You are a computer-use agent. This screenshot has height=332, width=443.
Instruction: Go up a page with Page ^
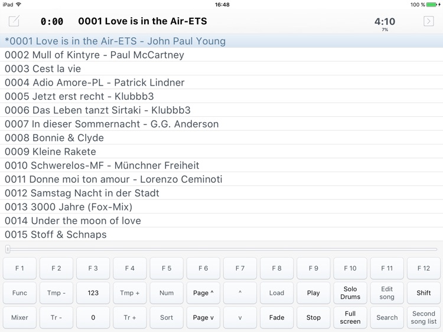tap(203, 293)
